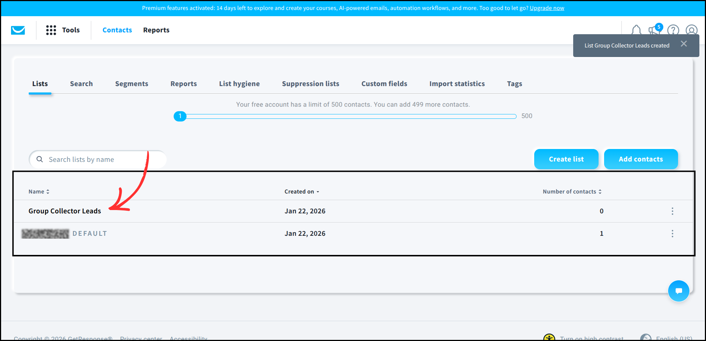Screen dimensions: 706x341
Task: Launch the chat bubble support widget
Action: click(678, 291)
